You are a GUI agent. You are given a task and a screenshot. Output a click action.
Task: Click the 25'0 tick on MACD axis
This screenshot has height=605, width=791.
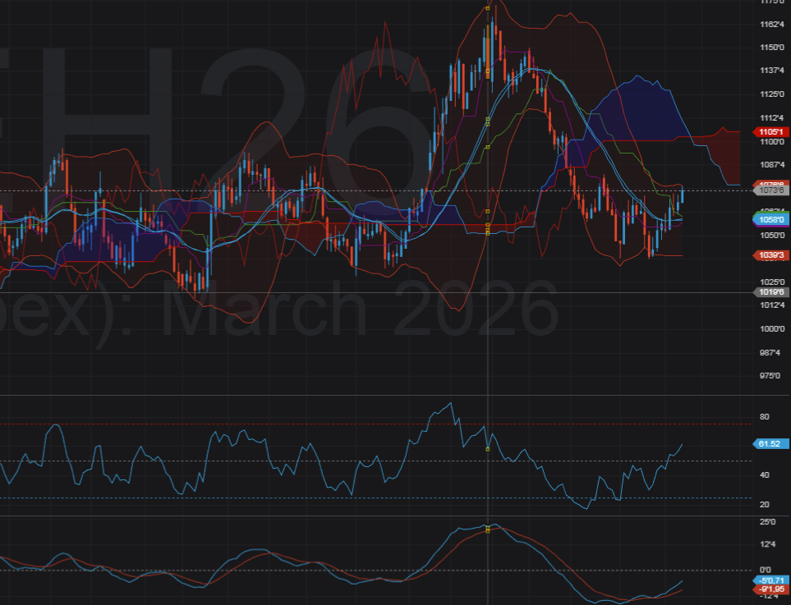click(x=768, y=522)
